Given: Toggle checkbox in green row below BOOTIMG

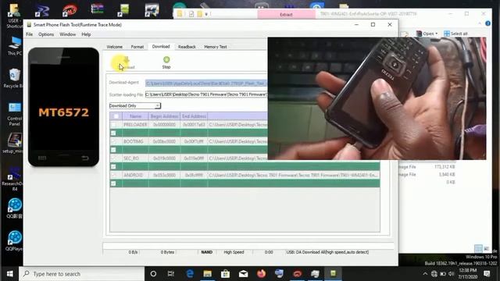Looking at the screenshot, I should tap(113, 150).
